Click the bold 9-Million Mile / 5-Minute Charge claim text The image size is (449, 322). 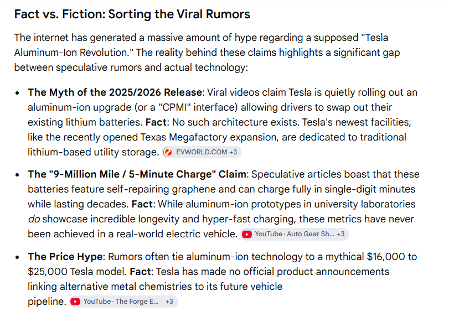pos(137,174)
